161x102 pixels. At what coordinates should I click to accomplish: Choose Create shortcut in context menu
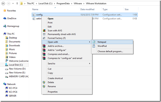coord(55,78)
